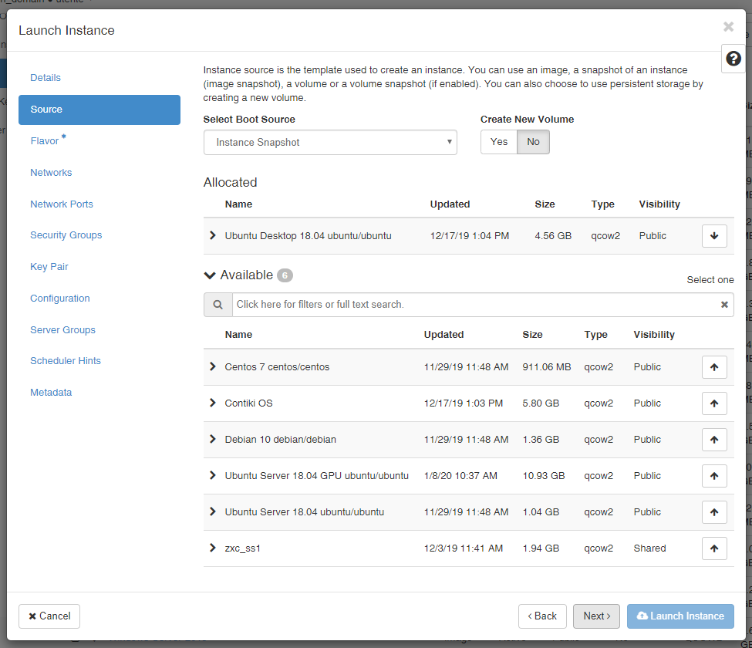Expand details for Centos 7 row

(x=213, y=367)
